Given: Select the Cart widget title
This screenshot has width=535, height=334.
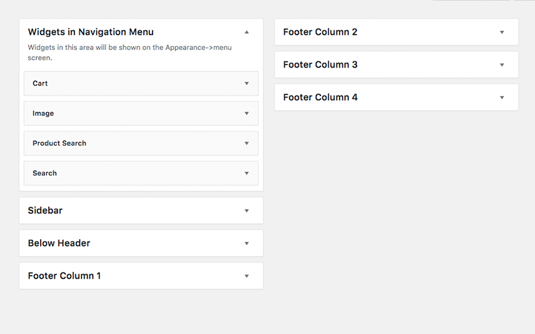Looking at the screenshot, I should [x=40, y=83].
